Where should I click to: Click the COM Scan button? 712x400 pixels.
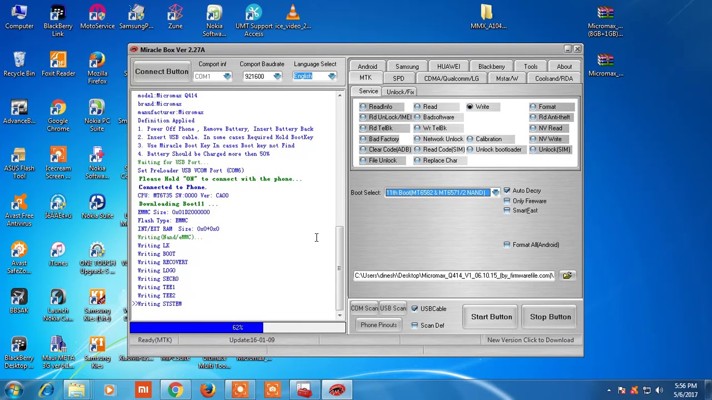[x=364, y=309]
